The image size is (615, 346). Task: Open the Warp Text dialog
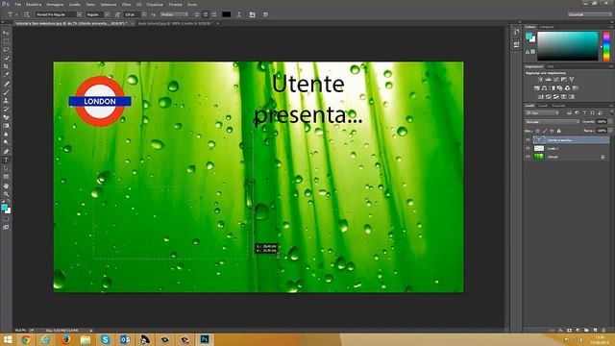coord(239,14)
